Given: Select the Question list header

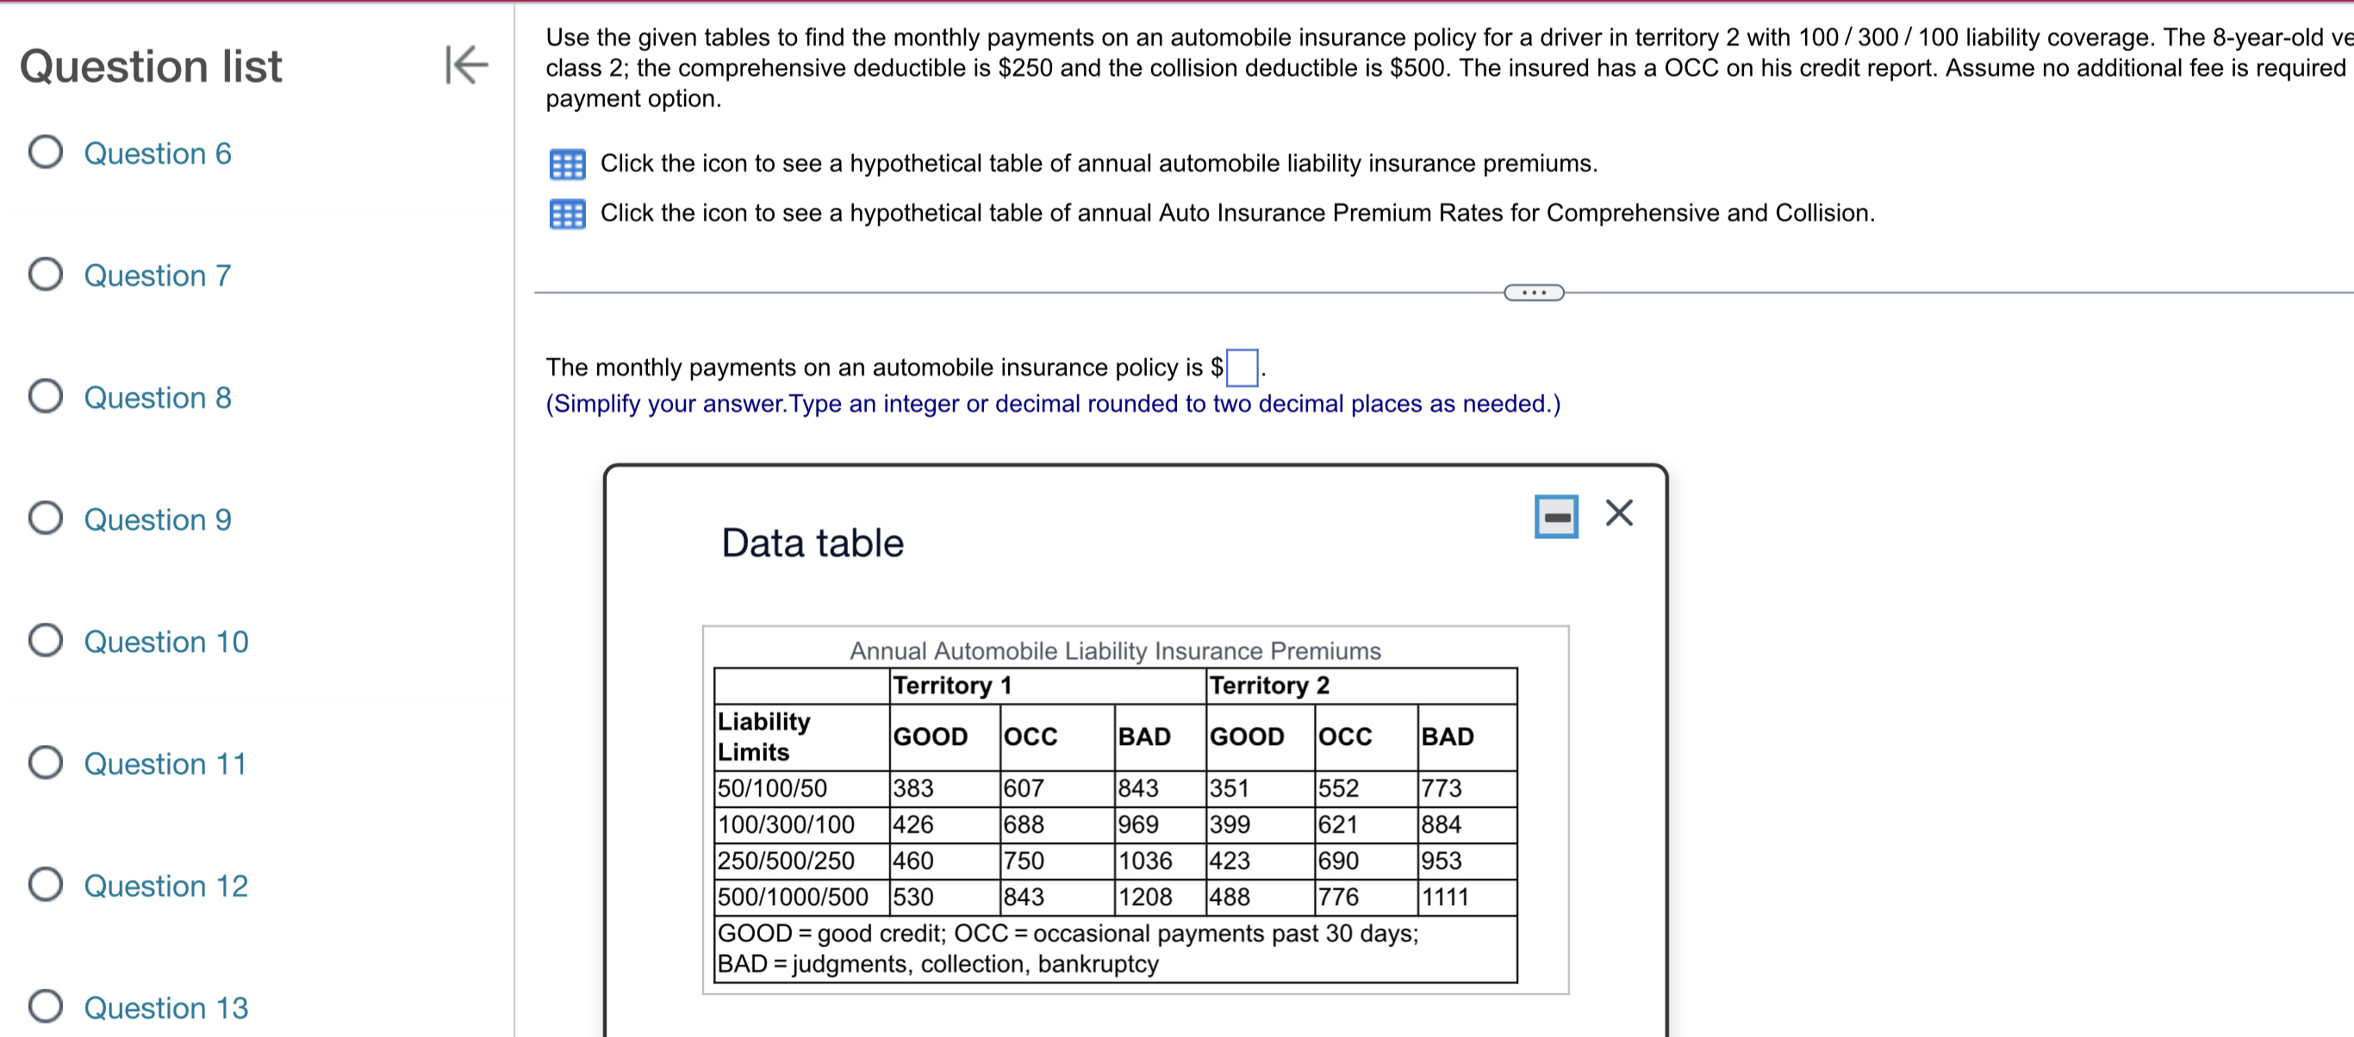Looking at the screenshot, I should tap(150, 65).
